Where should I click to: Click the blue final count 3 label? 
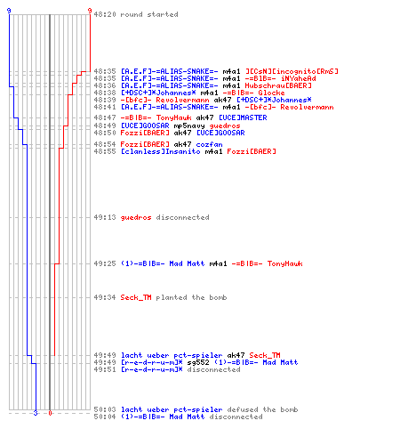[x=36, y=413]
